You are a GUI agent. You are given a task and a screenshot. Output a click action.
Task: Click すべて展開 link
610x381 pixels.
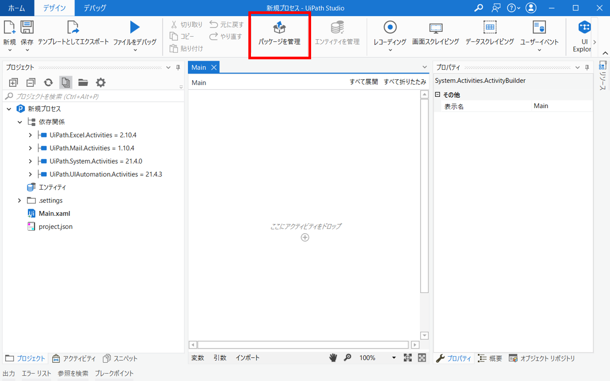tap(364, 82)
